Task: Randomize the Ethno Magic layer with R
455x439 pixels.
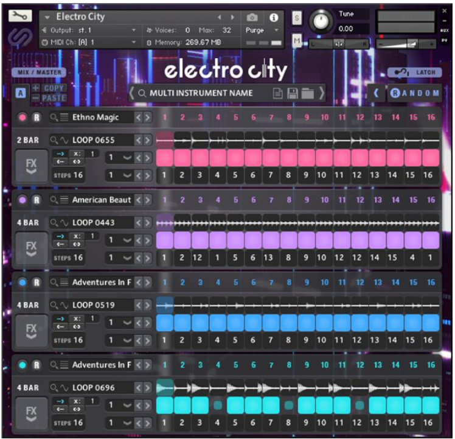Action: point(36,118)
